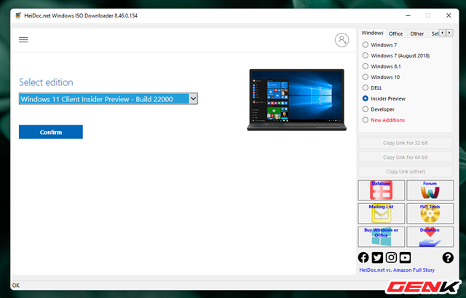Click the Instagram icon
466x298 pixels.
tap(391, 257)
